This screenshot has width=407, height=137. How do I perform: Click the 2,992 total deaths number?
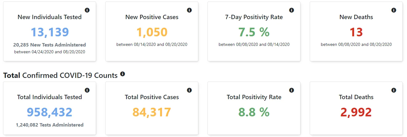[x=356, y=112]
